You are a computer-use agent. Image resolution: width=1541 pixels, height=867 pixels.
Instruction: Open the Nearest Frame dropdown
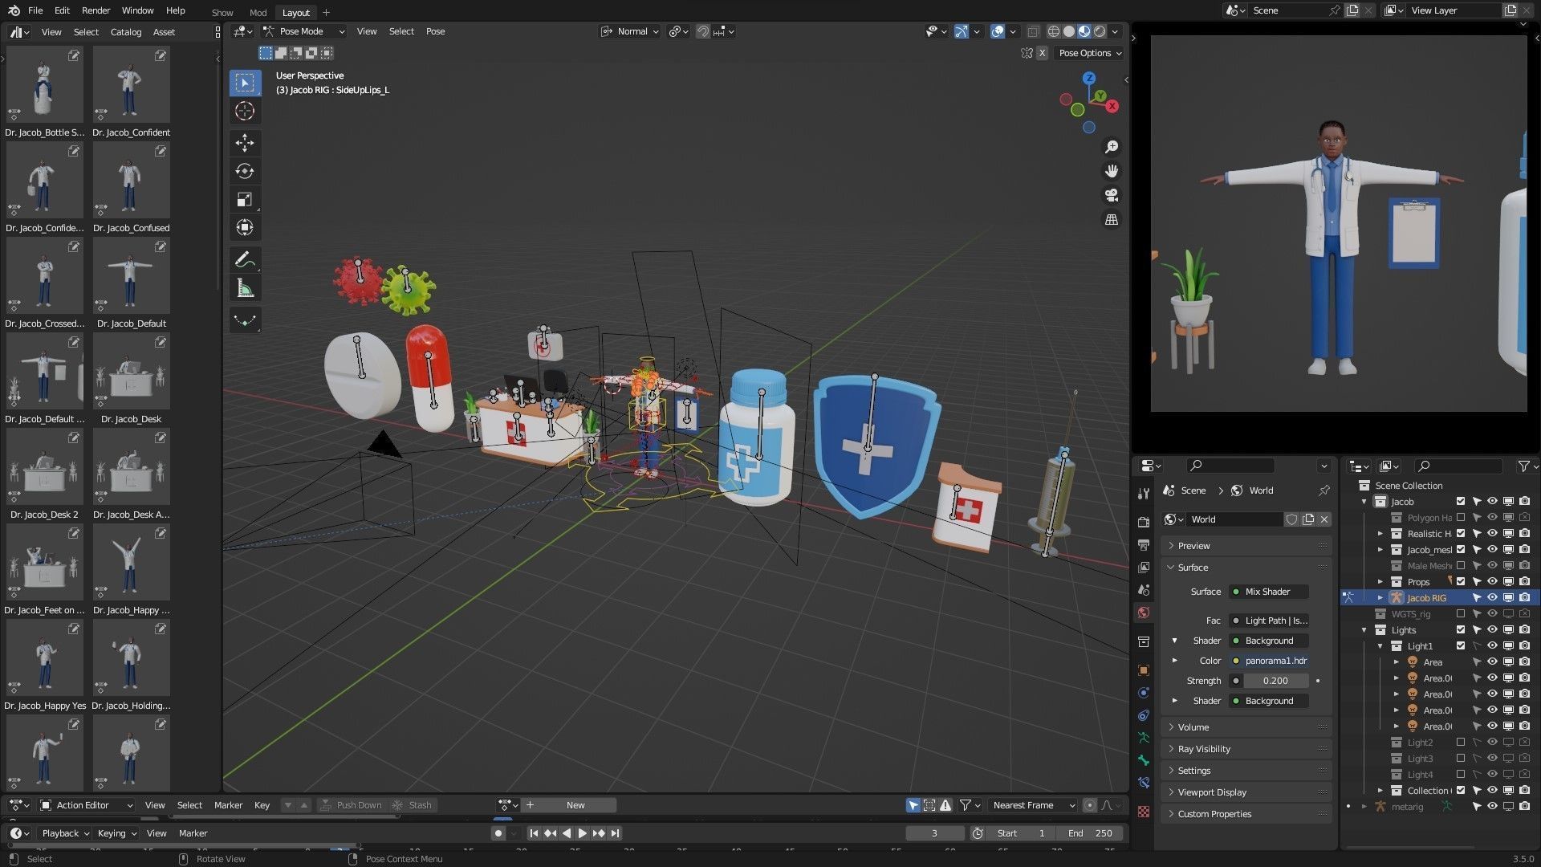1033,805
